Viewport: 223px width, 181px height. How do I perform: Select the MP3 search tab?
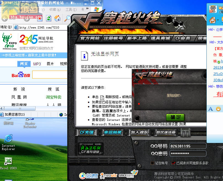click(37, 64)
